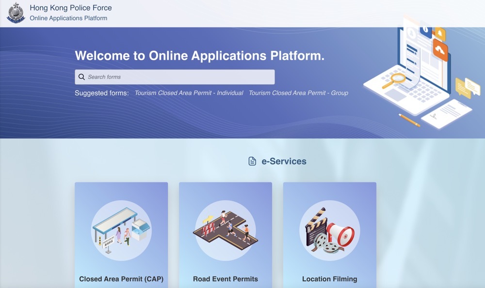Image resolution: width=485 pixels, height=288 pixels.
Task: Click the Welcome to Online Applications Platform heading
Action: coord(199,56)
